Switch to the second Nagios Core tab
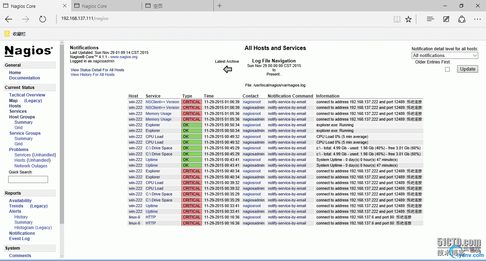 click(106, 6)
